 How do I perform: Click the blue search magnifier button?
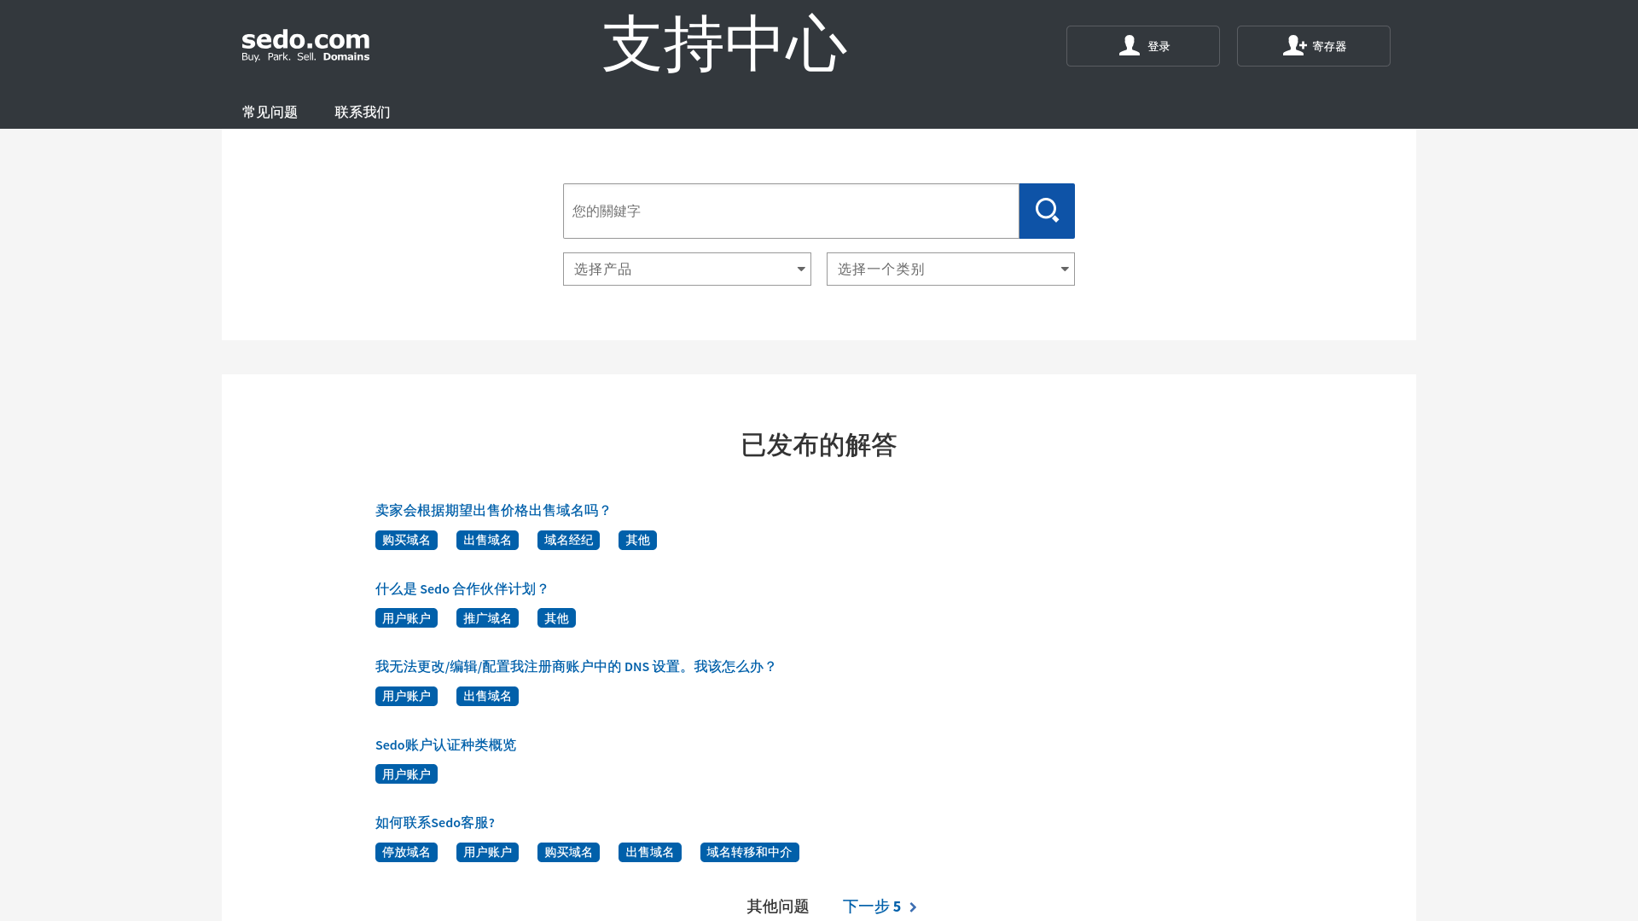(x=1047, y=211)
